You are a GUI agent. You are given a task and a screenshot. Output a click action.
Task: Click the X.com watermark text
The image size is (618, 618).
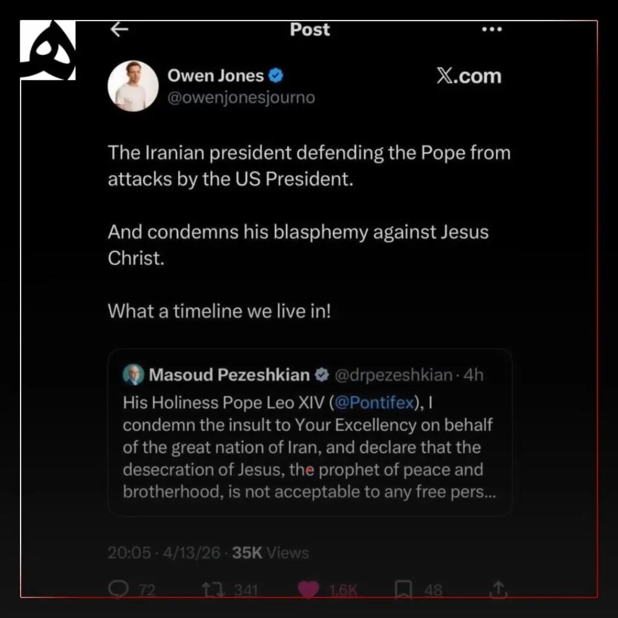pos(468,76)
